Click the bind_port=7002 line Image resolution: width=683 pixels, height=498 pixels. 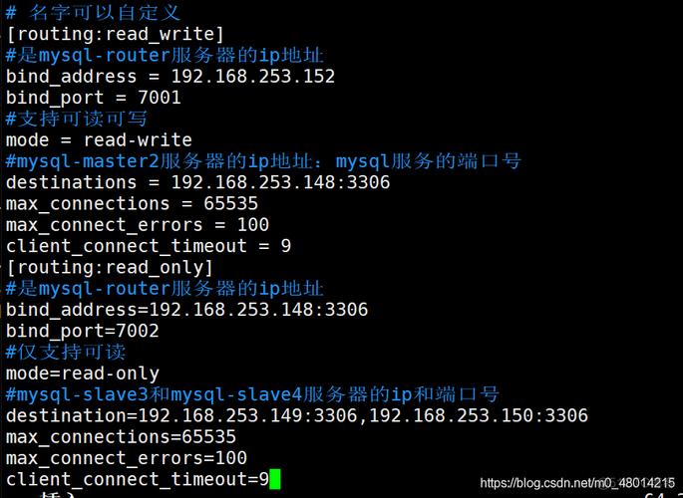pyautogui.click(x=83, y=331)
